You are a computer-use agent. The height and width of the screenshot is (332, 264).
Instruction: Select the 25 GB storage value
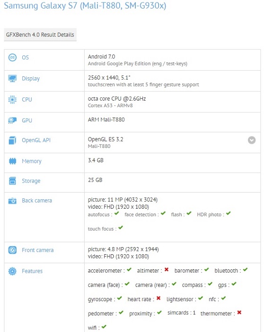[95, 180]
